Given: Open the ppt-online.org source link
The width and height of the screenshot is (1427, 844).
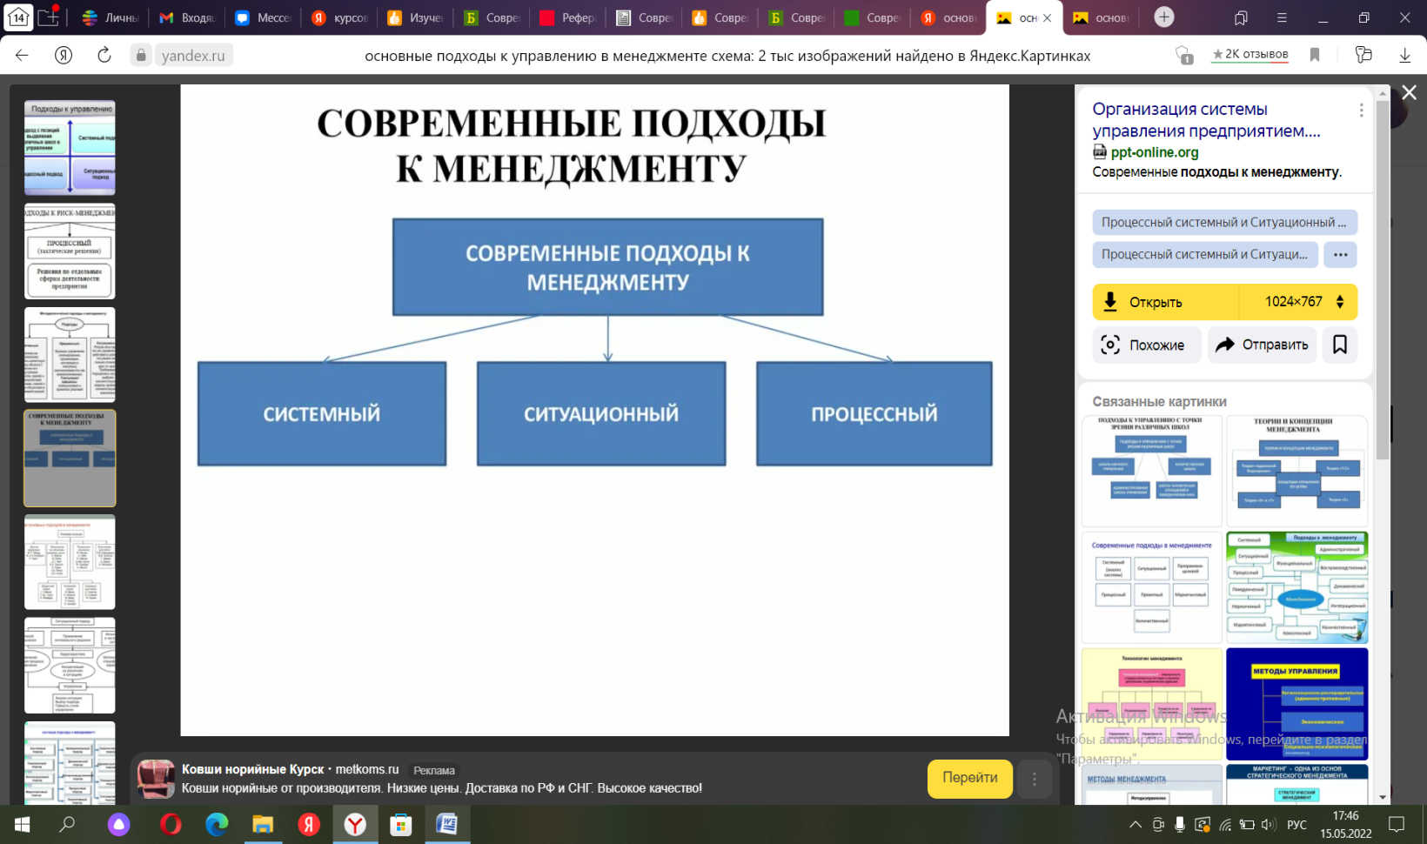Looking at the screenshot, I should 1154,152.
